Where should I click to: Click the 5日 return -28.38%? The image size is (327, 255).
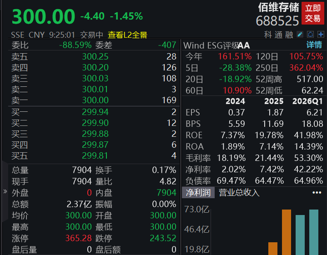(x=236, y=68)
